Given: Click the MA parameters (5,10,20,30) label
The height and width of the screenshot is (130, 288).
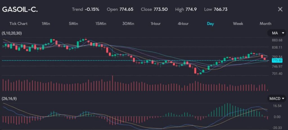Looking at the screenshot, I should click(12, 33).
